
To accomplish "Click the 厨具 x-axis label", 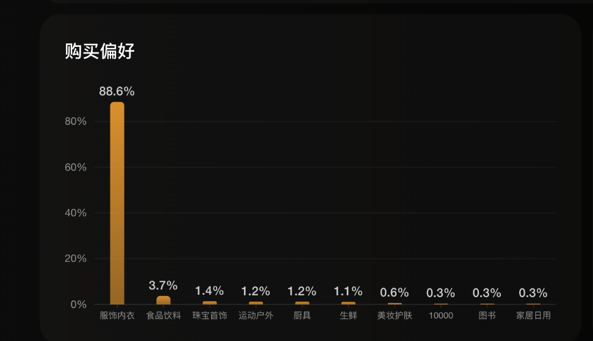I will 302,315.
